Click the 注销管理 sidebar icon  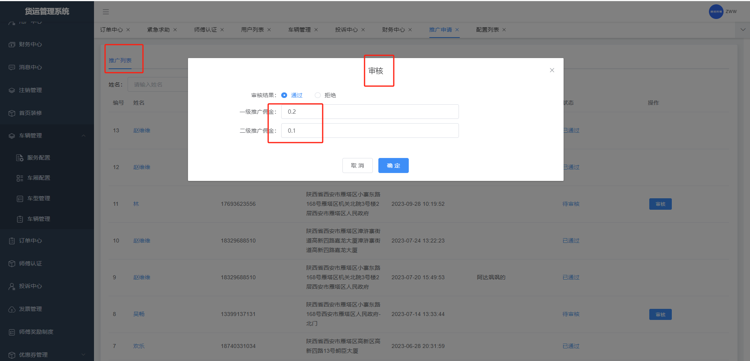12,90
